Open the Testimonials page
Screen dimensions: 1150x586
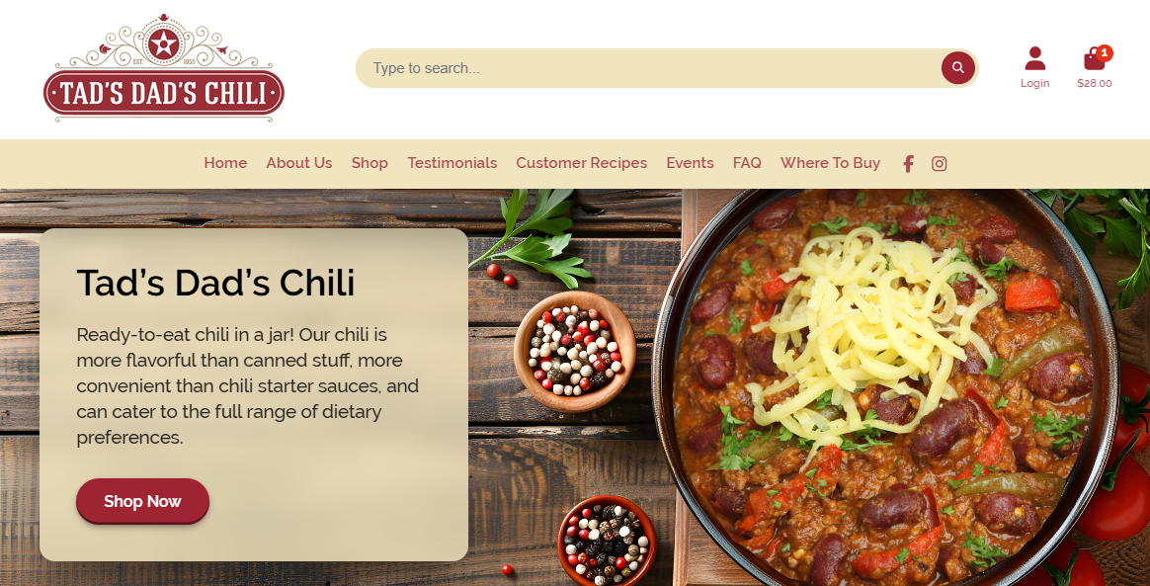pos(452,163)
